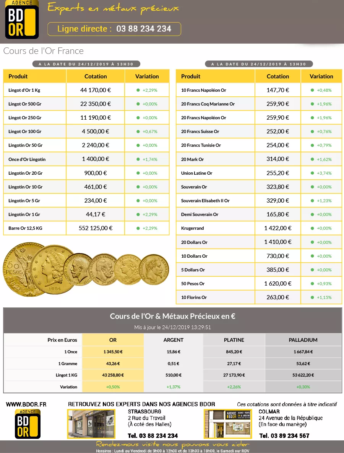Click the green variation dot for Krugerrand
The width and height of the screenshot is (344, 453).
[312, 228]
